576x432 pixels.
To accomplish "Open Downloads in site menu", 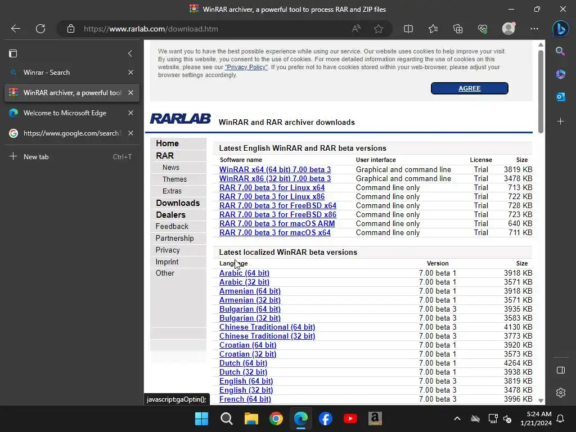I will click(178, 202).
